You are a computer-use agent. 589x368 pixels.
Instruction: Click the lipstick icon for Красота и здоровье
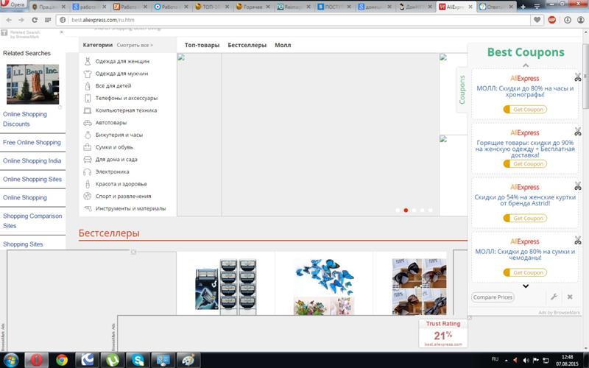pos(88,184)
